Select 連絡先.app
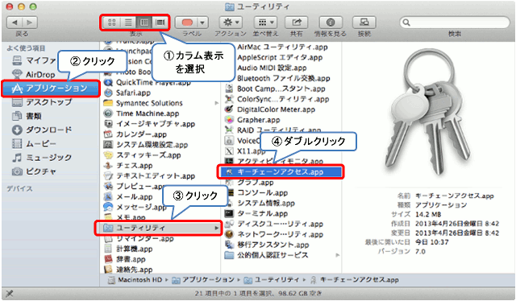Image resolution: width=516 pixels, height=301 pixels. [x=128, y=270]
